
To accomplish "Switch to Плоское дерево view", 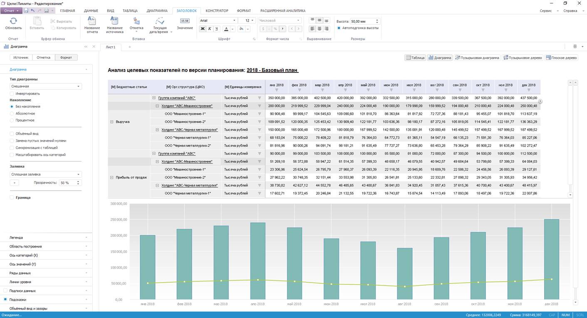I will (561, 58).
